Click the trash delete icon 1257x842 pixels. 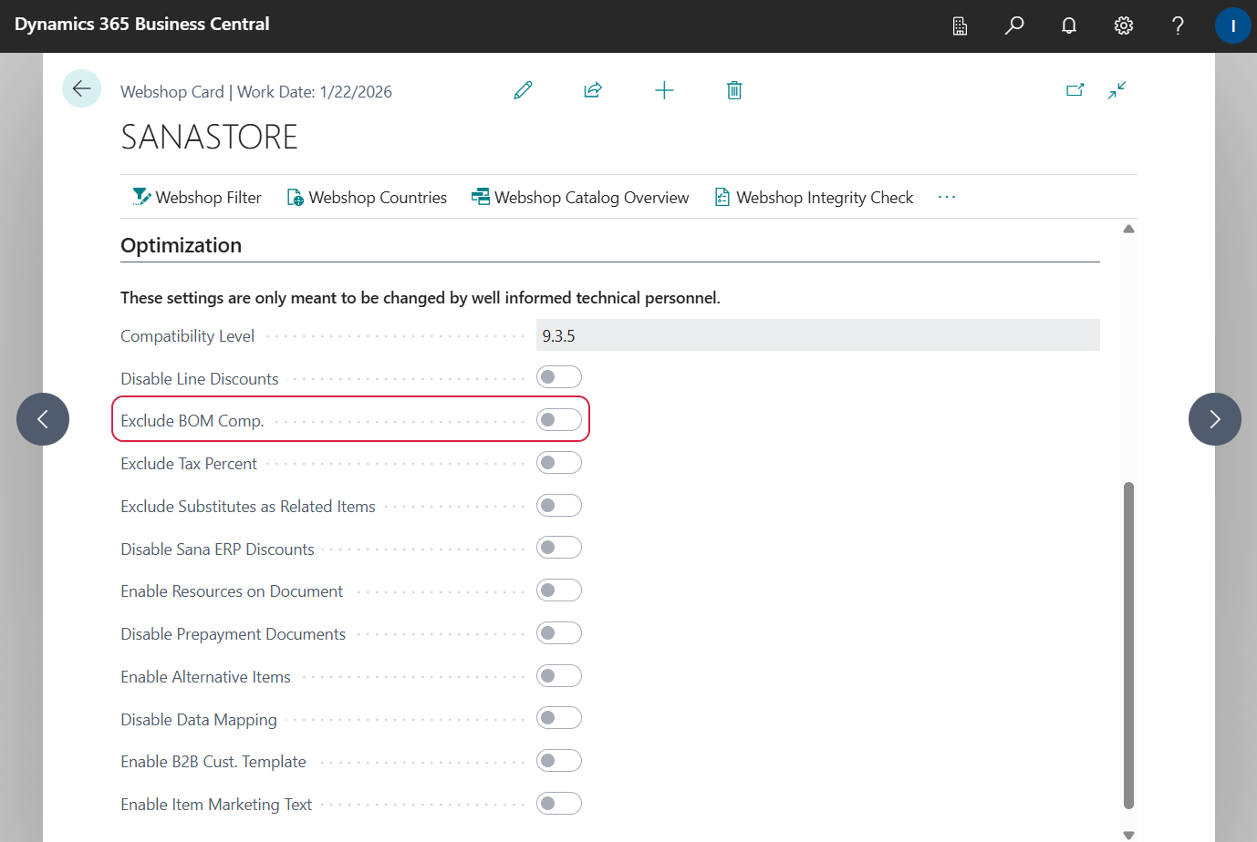734,90
